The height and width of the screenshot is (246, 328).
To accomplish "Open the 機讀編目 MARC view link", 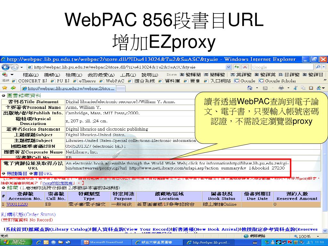I will click(17, 174).
